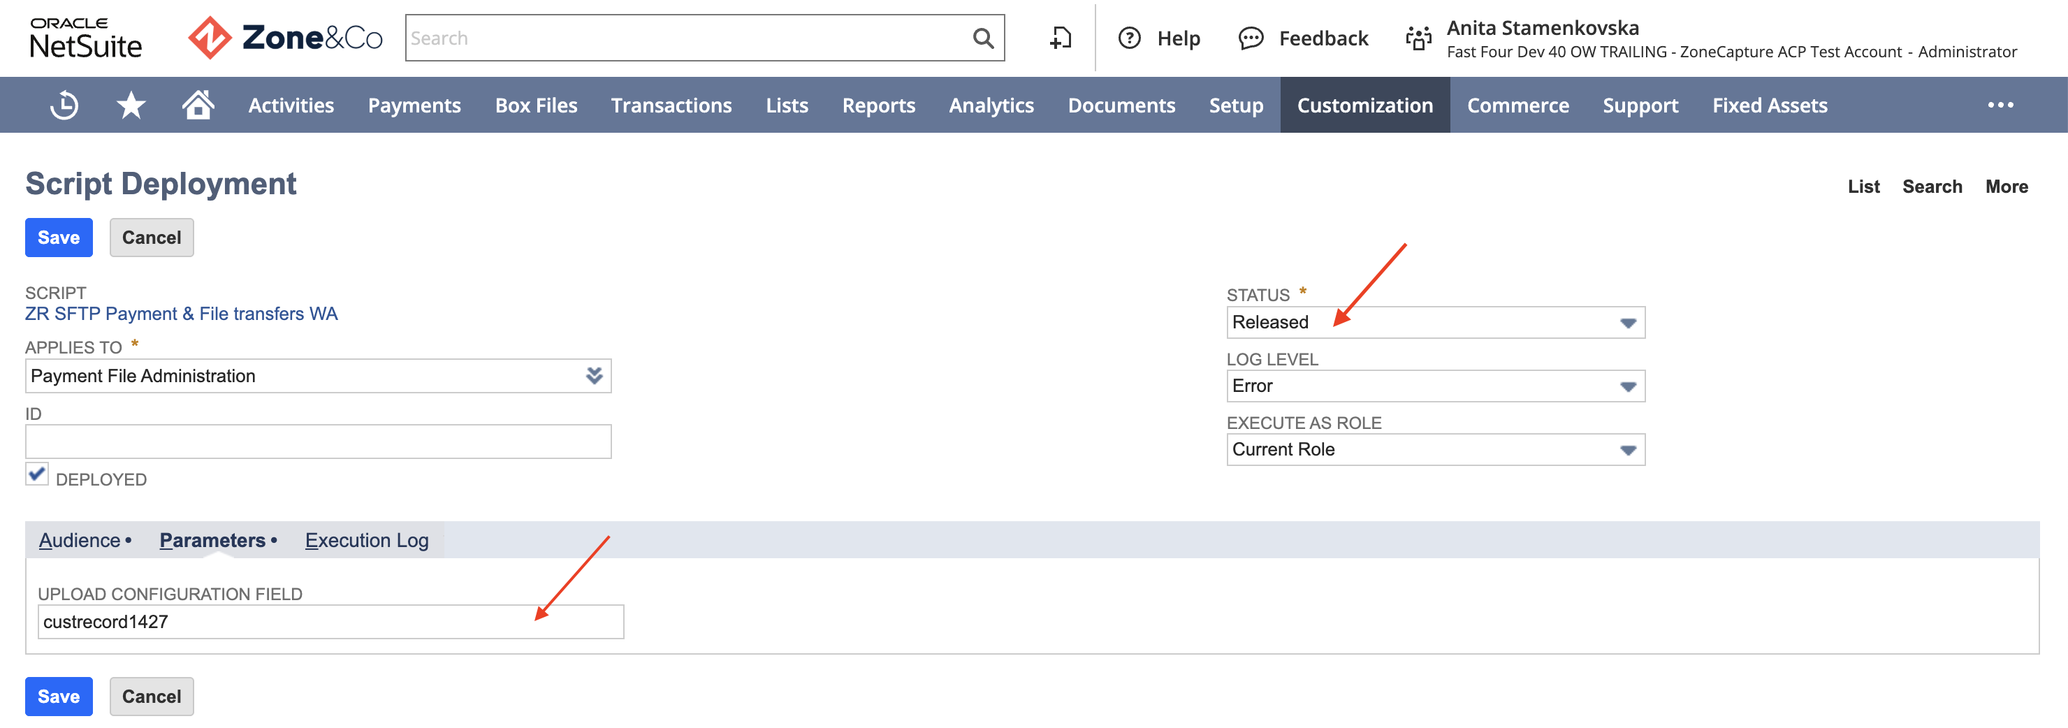2068x728 pixels.
Task: Open the Recent Records clock icon
Action: [x=64, y=105]
